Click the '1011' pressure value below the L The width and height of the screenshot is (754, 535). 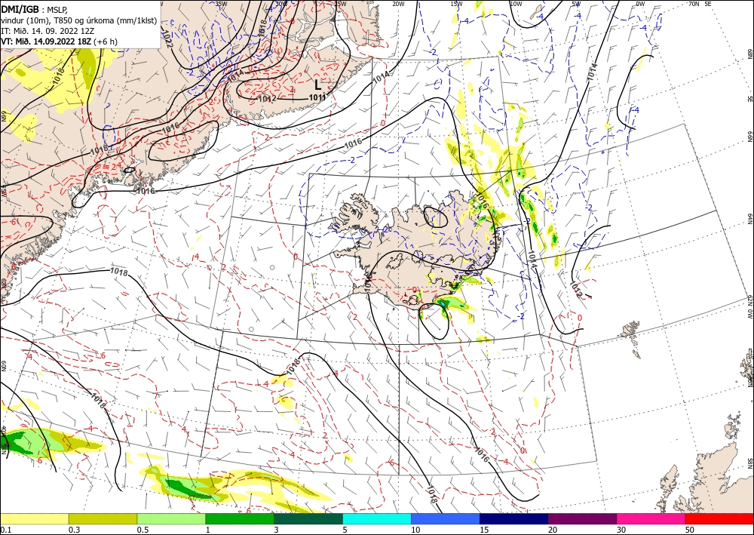point(317,97)
